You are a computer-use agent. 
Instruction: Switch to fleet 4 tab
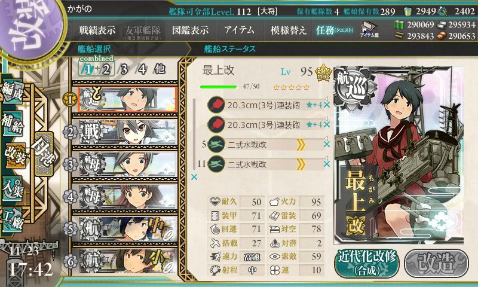point(142,69)
